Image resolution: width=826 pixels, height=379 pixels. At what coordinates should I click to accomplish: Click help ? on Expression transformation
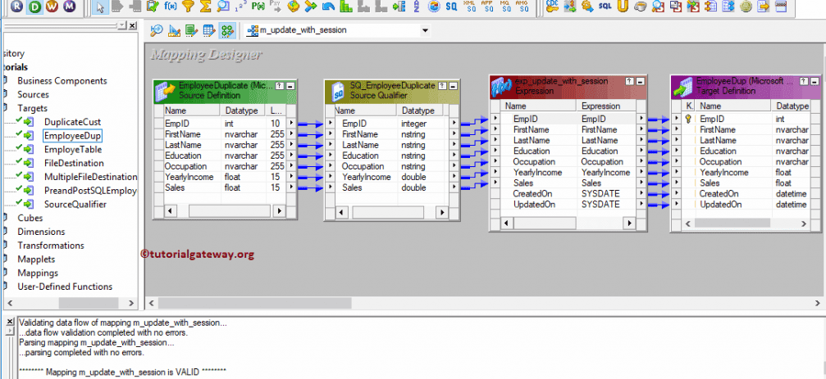pyautogui.click(x=629, y=82)
